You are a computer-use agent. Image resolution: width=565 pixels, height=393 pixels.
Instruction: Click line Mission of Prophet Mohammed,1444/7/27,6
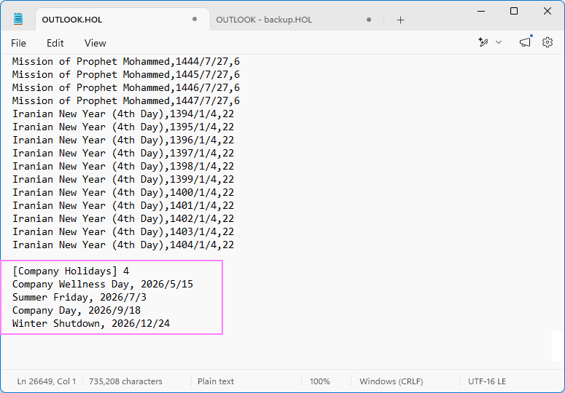click(x=125, y=61)
